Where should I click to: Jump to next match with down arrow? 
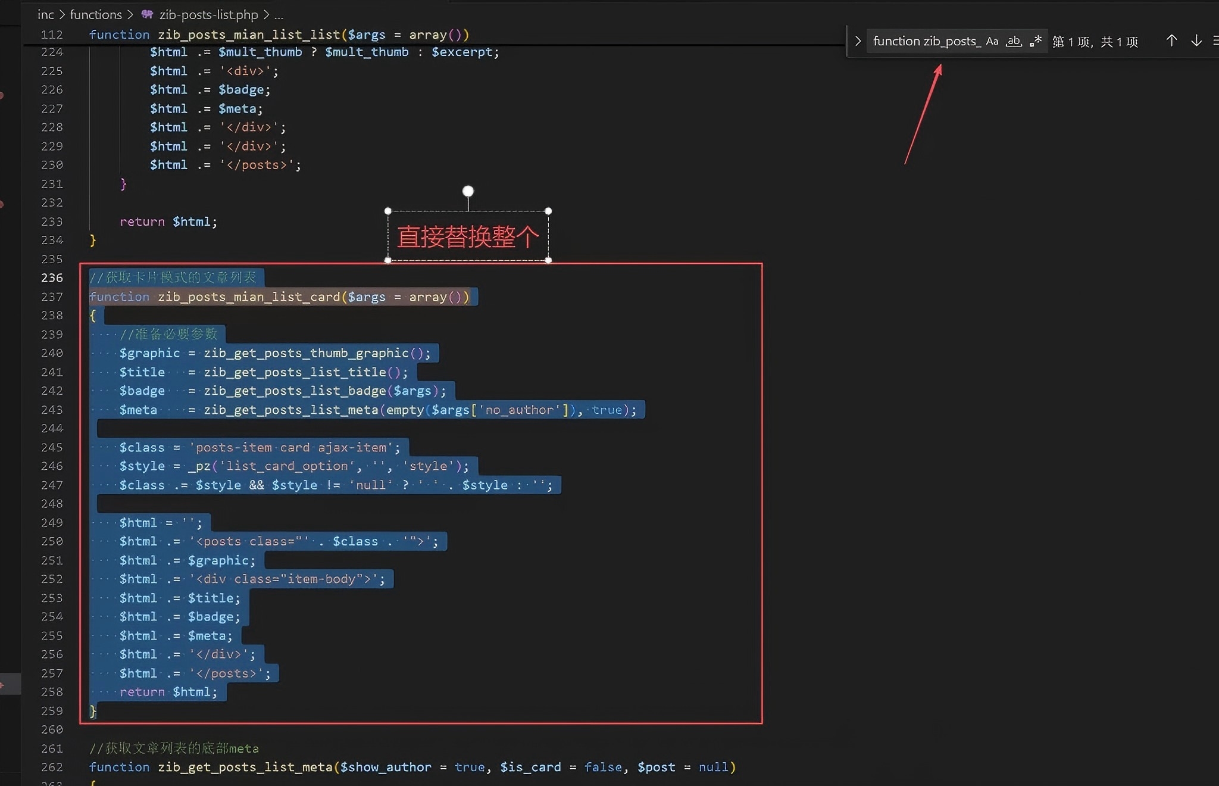pyautogui.click(x=1196, y=41)
